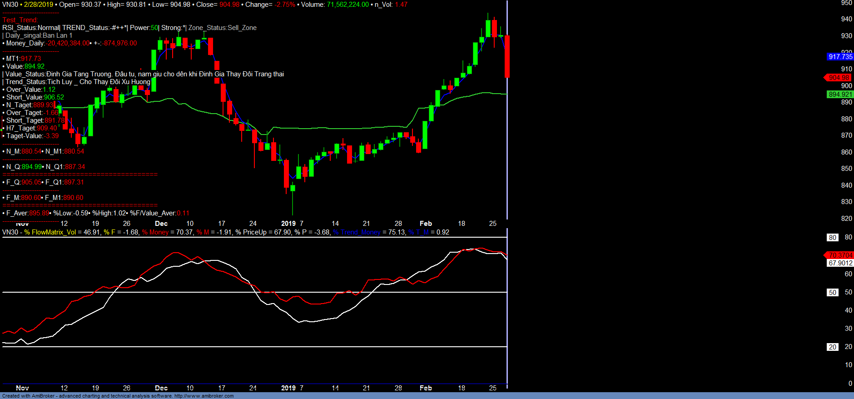
Task: Click the Feb label on lower panel axis
Action: [426, 388]
